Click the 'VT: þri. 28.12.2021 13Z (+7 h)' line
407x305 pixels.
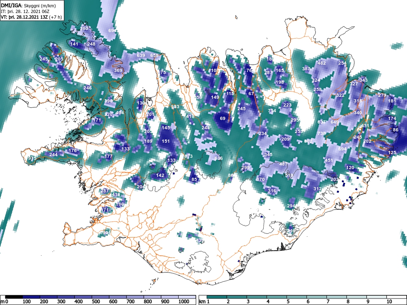[x=31, y=17]
